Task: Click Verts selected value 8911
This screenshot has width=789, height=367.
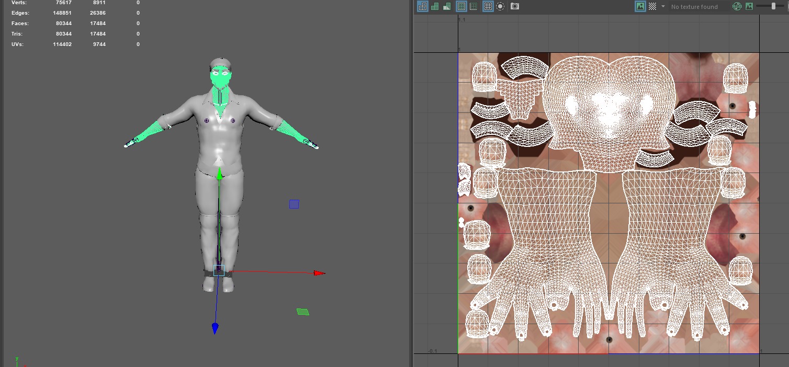Action: point(99,3)
